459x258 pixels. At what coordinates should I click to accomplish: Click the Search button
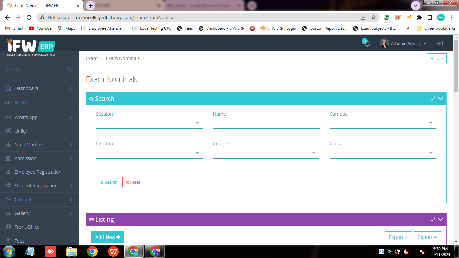click(109, 182)
